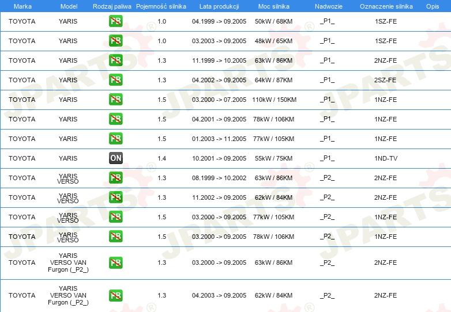This screenshot has height=312, width=451.
Task: Click the petrol icon in the 08.1999 Yaris Verso row
Action: coord(115,178)
